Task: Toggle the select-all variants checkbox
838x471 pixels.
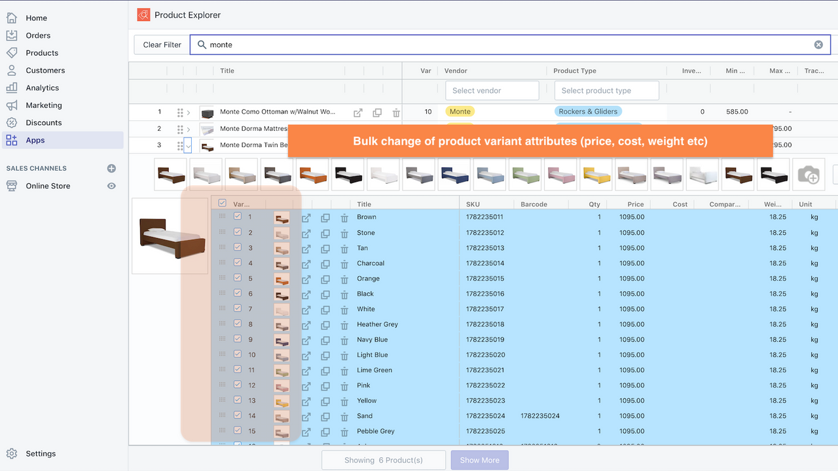Action: 223,203
